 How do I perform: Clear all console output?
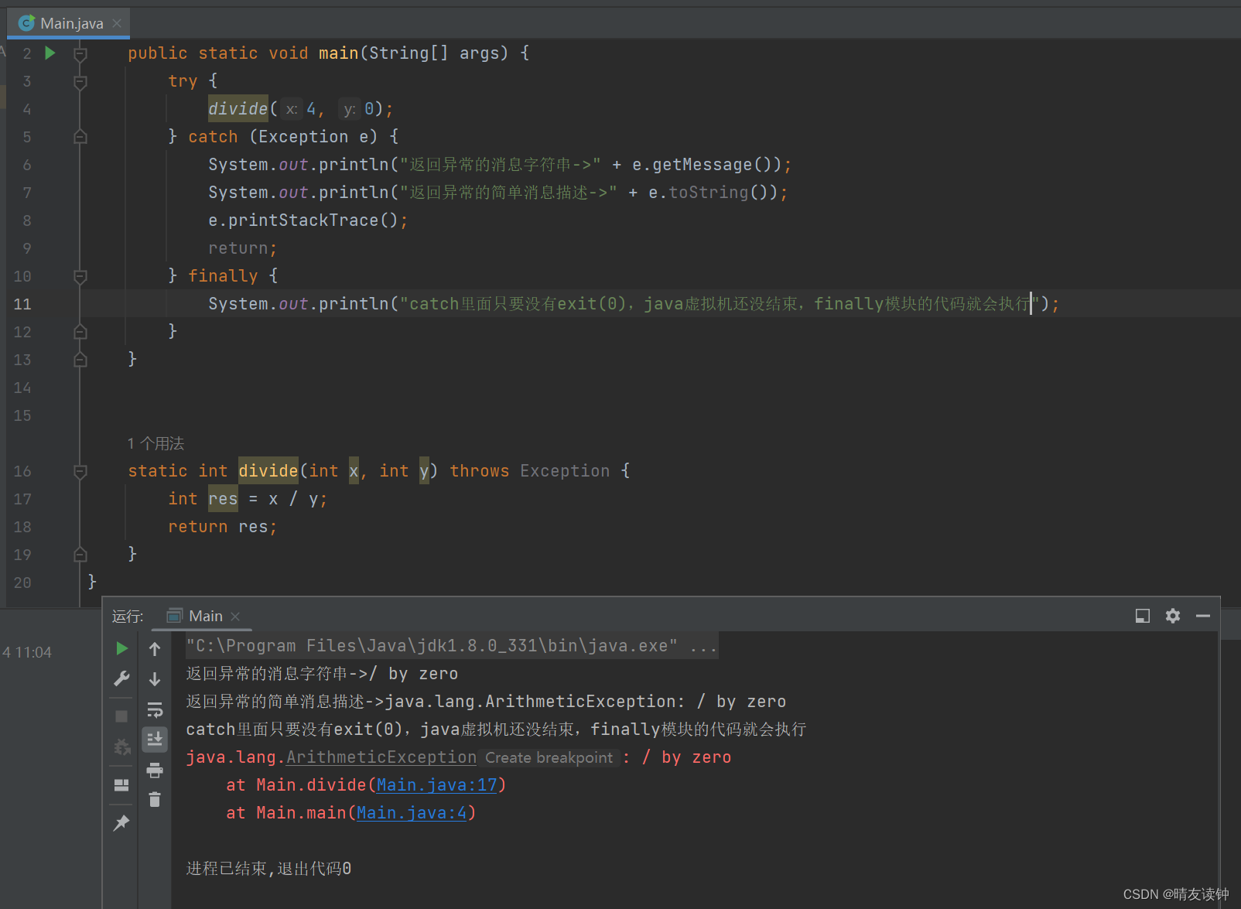(155, 799)
